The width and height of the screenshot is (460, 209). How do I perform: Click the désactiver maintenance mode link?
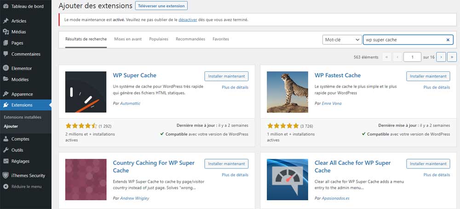(x=188, y=20)
